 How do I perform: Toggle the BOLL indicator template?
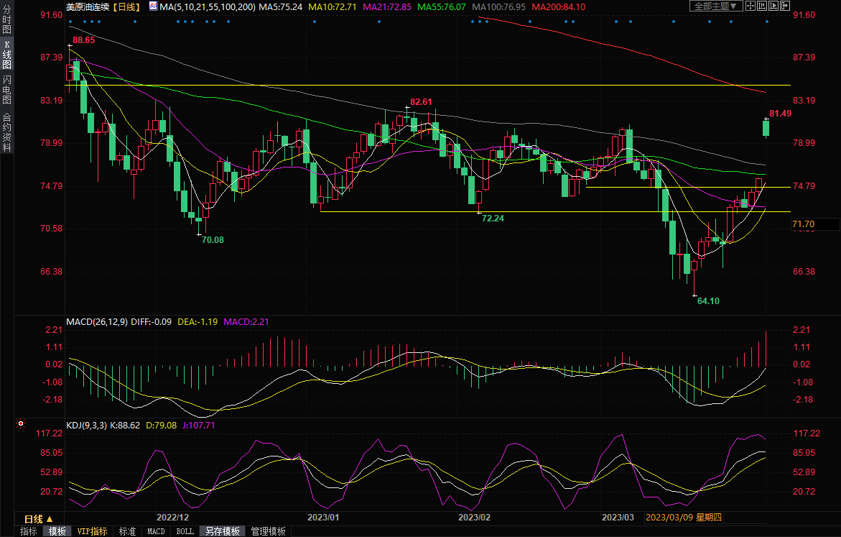pos(185,531)
